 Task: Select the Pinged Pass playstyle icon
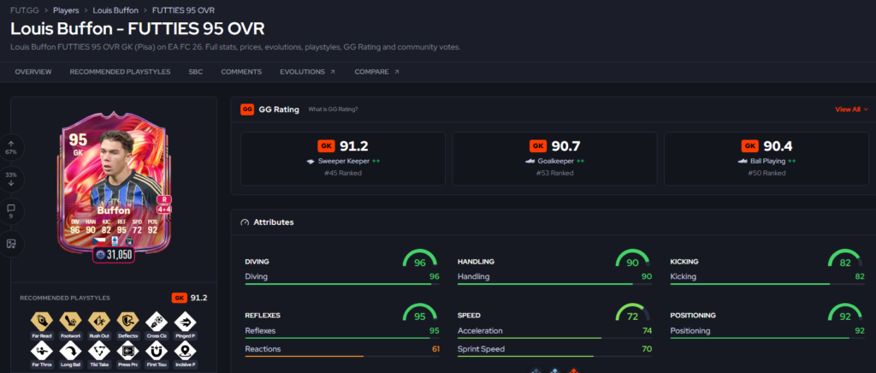click(185, 322)
